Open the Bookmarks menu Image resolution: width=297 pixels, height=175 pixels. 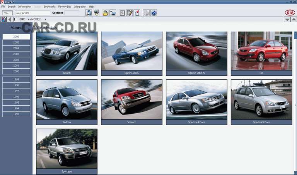point(49,7)
